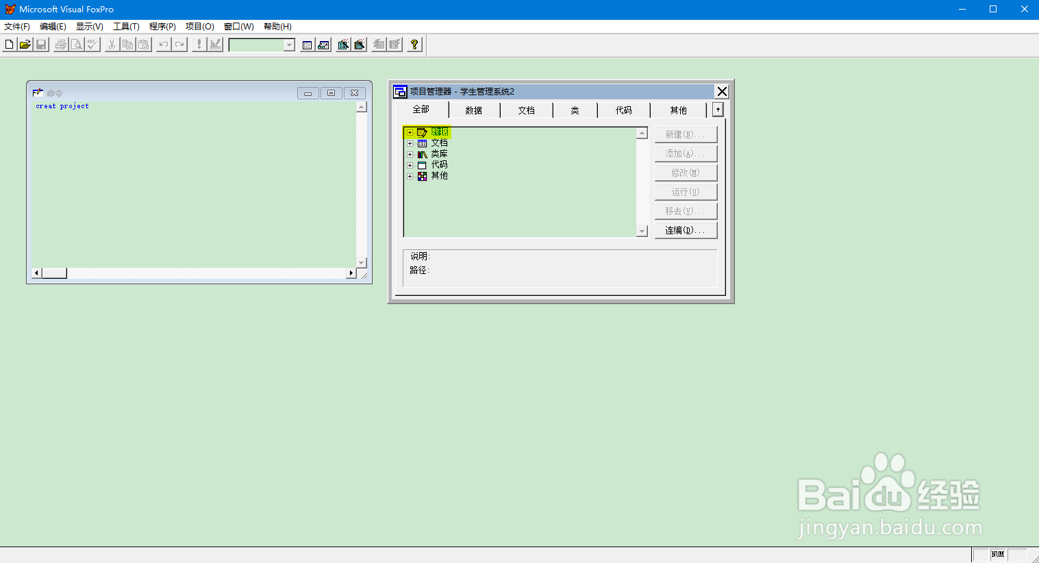This screenshot has height=563, width=1039.
Task: Select the 文档 item in tree
Action: coord(440,143)
